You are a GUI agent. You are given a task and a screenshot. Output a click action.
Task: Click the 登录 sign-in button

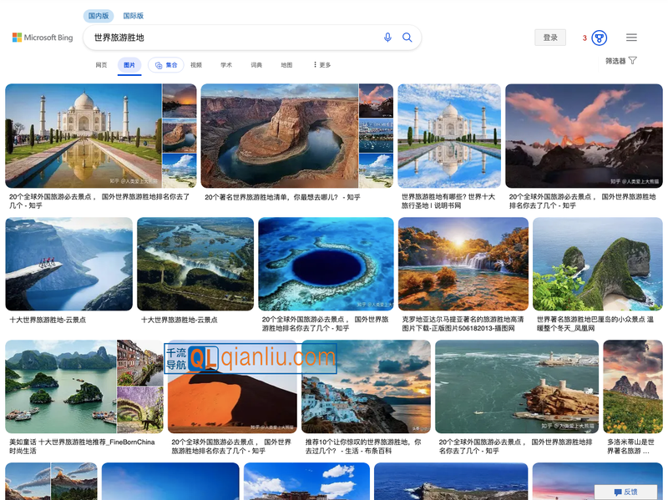549,37
